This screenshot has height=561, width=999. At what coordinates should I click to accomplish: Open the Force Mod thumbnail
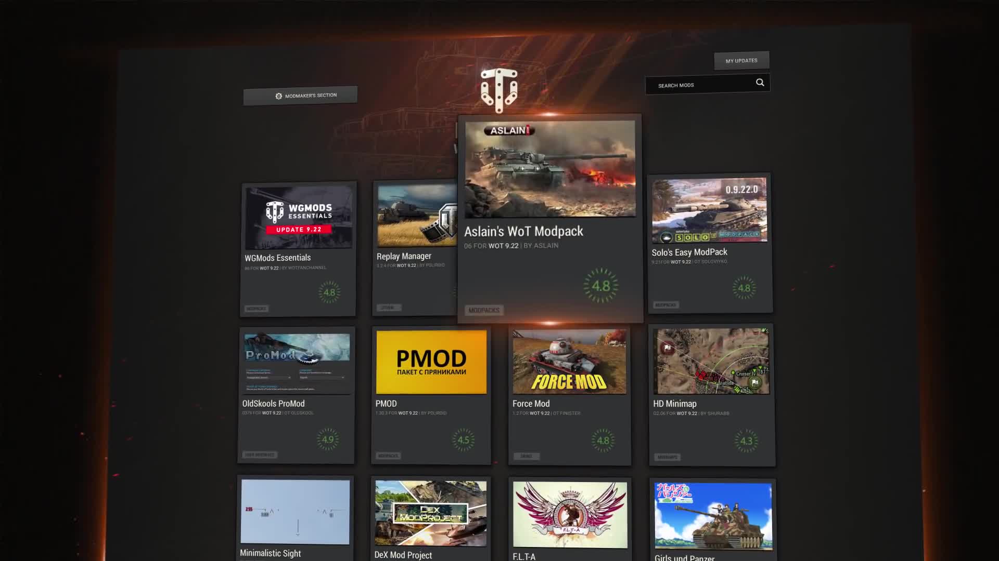(570, 362)
